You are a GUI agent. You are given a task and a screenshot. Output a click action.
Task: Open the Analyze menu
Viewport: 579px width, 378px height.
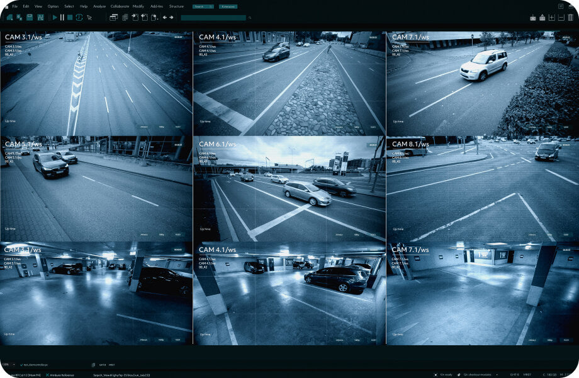click(99, 6)
